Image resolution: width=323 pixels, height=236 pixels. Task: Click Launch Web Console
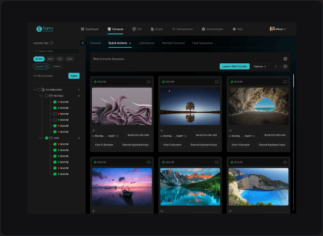(235, 66)
